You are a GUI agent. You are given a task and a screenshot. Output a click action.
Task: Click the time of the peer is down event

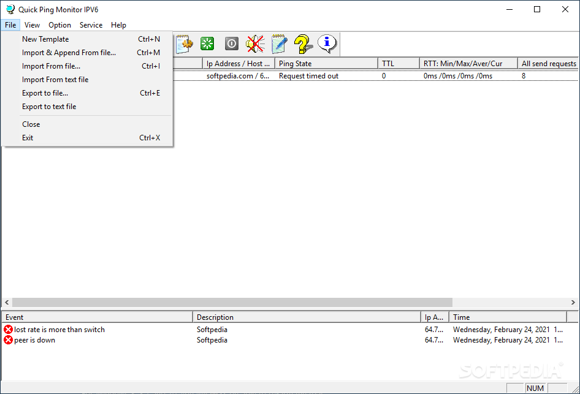click(x=508, y=339)
